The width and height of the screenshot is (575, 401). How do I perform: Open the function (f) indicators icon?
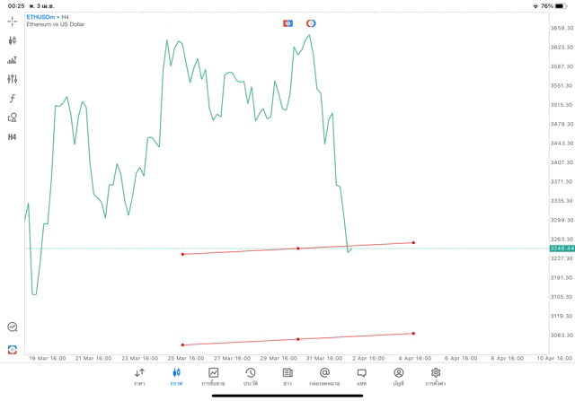click(x=12, y=98)
